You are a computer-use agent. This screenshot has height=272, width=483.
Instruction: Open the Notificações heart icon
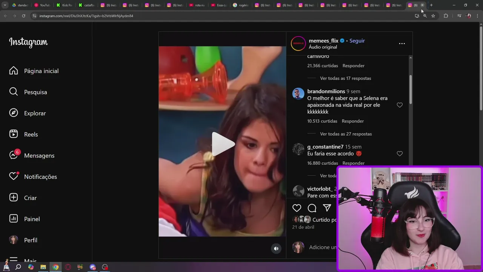14,176
